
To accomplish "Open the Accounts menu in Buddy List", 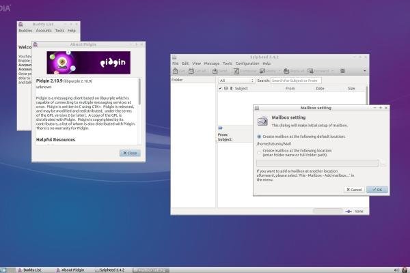I will tap(44, 31).
